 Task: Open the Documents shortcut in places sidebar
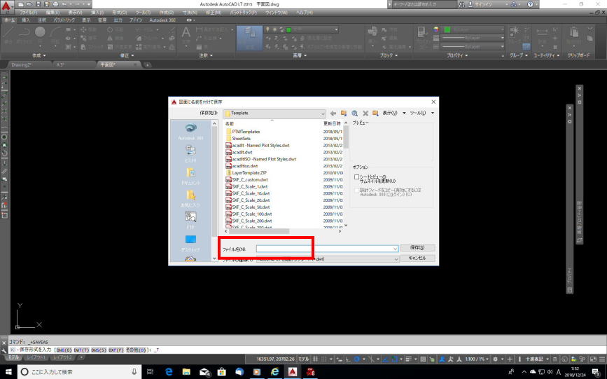[190, 176]
